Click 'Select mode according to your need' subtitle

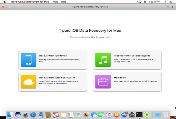coord(90,37)
